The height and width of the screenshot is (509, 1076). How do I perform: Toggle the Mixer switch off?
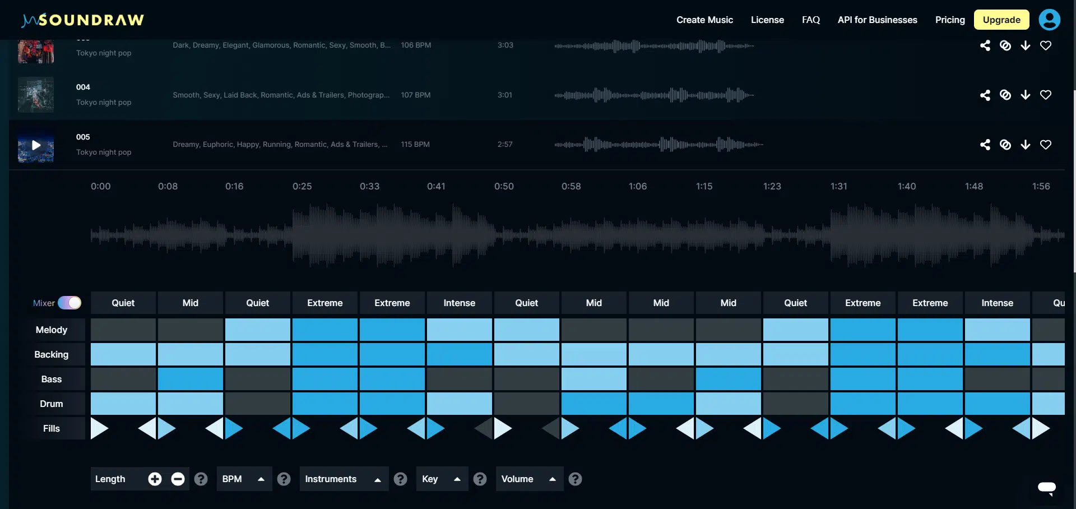point(71,303)
